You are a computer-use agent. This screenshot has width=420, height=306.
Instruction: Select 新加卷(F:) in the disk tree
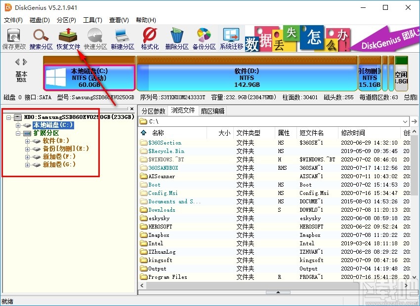[59, 156]
